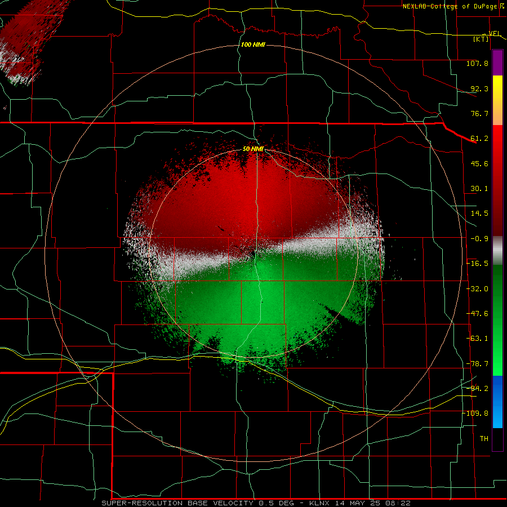Pick the gray near-zero segment of the color bar
This screenshot has width=507, height=507.
pos(497,251)
